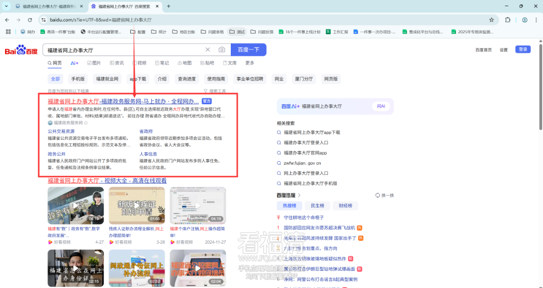Open the 更多 search categories menu

(250, 63)
